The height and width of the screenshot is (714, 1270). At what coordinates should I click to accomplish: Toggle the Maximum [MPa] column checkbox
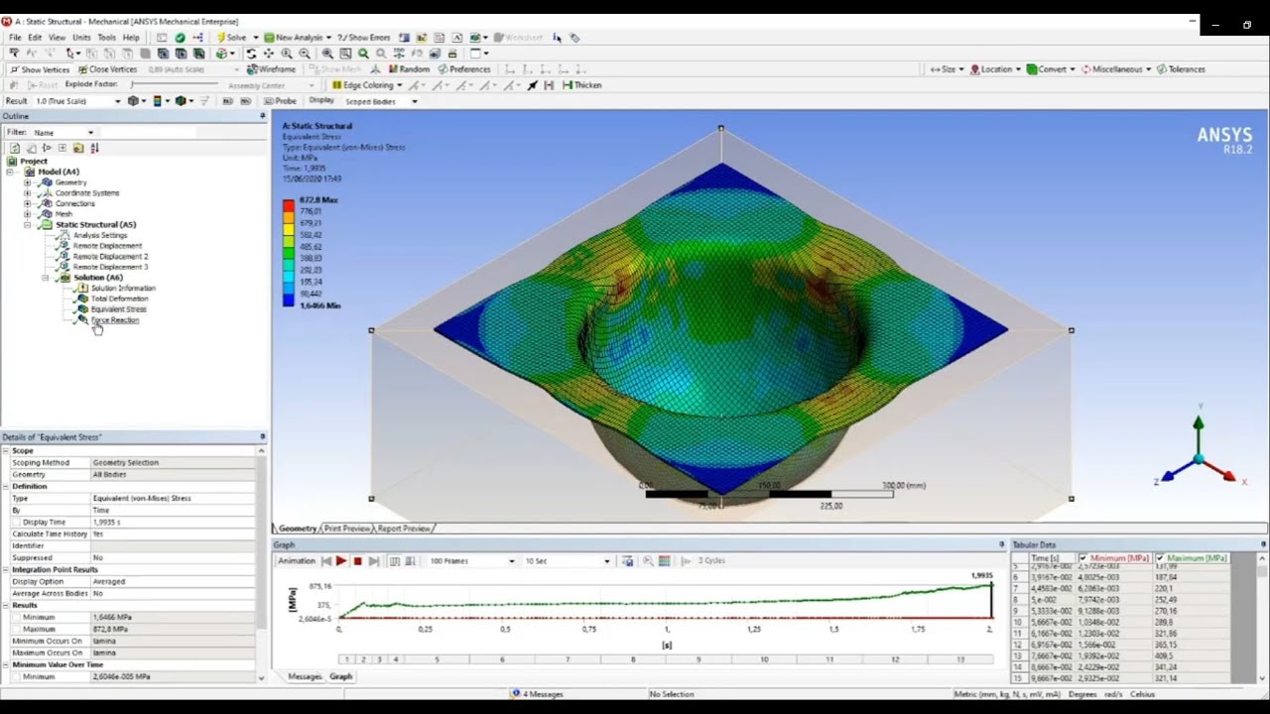point(1160,558)
